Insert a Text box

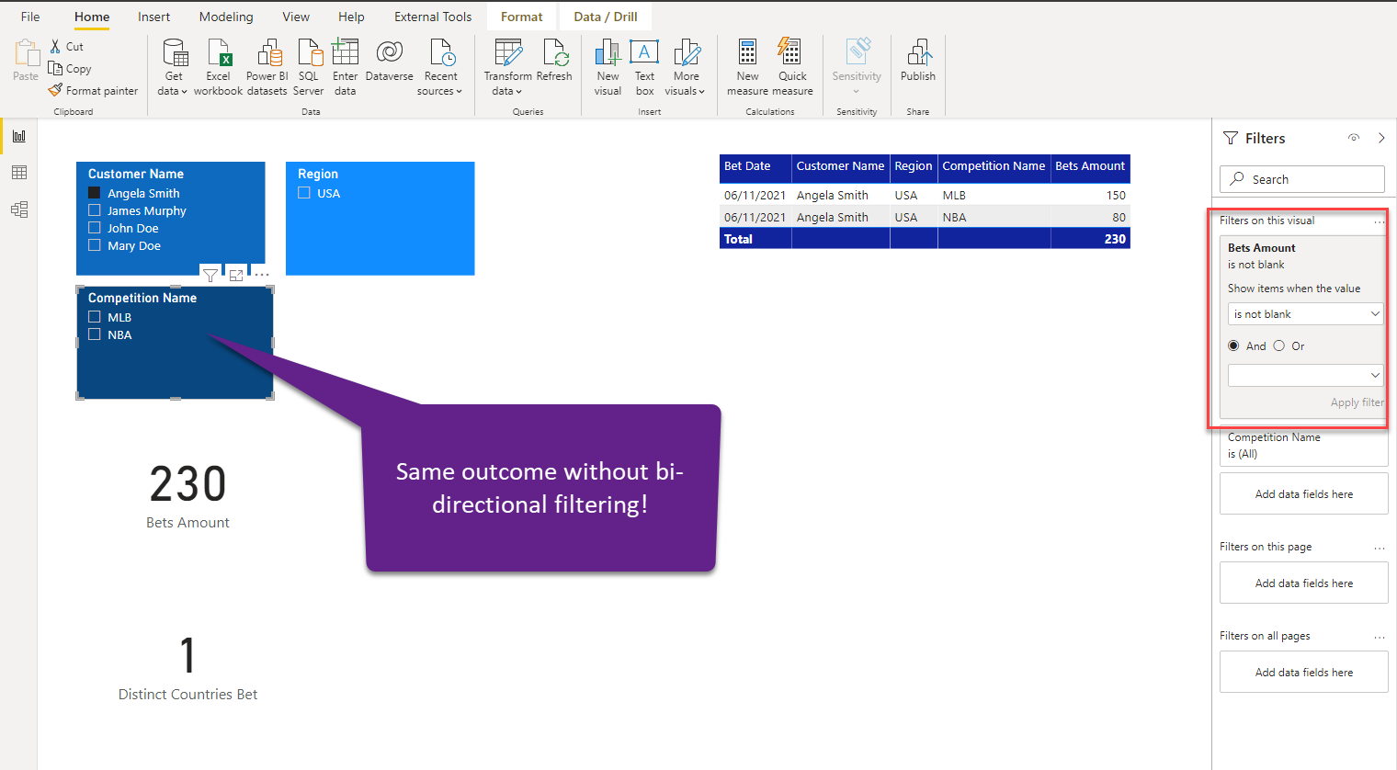644,66
